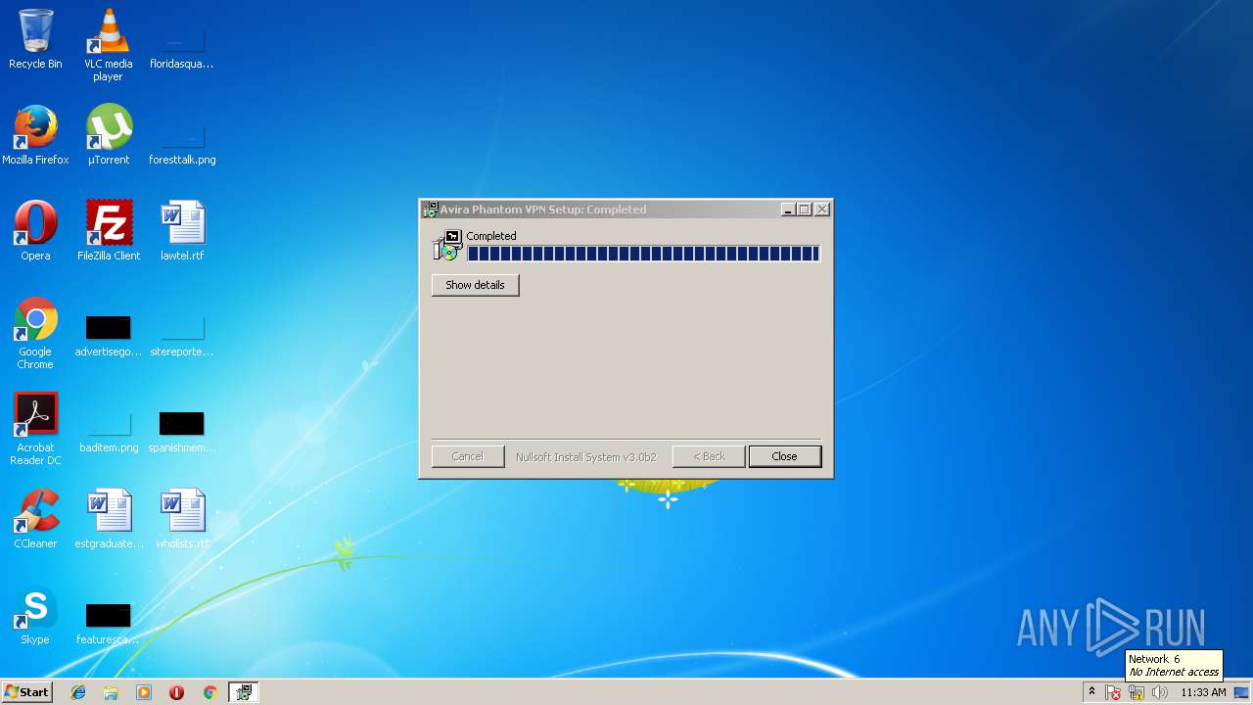Select the advertisego... file icon
This screenshot has width=1253, height=705.
tap(108, 335)
